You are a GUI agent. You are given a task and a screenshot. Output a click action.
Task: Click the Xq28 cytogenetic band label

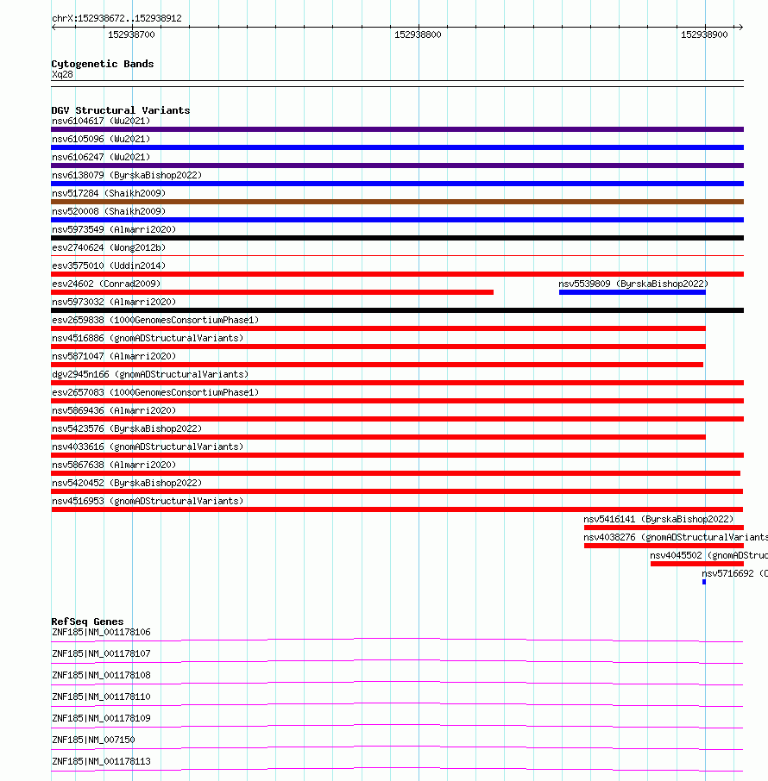62,75
